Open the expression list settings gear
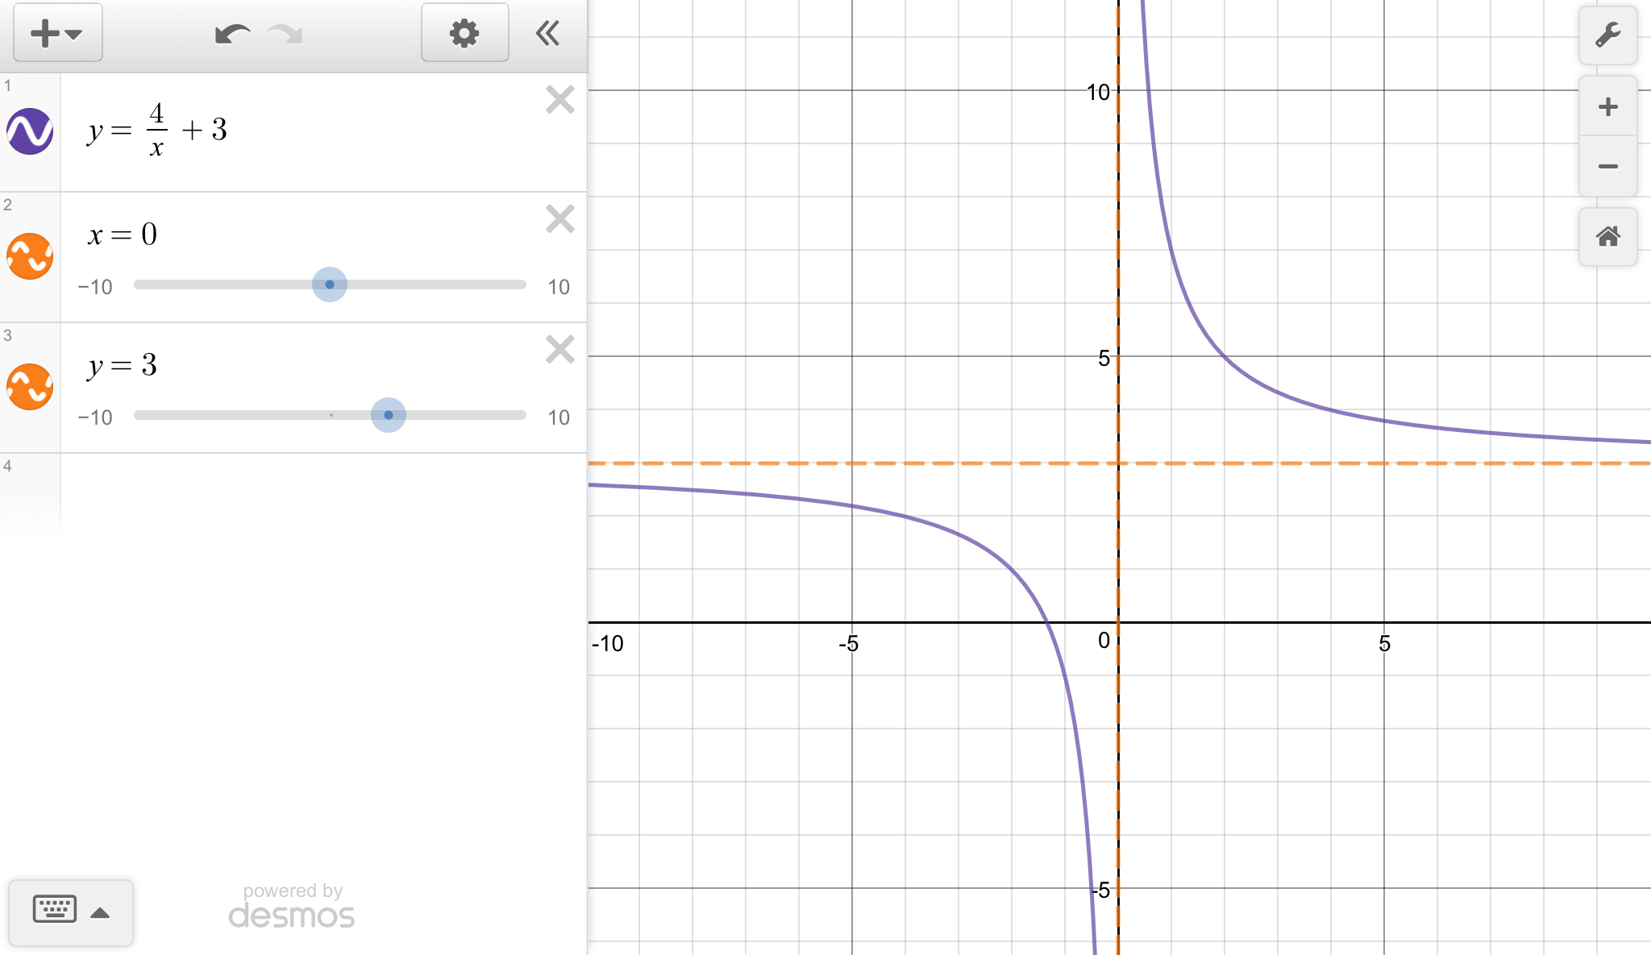 coord(464,33)
